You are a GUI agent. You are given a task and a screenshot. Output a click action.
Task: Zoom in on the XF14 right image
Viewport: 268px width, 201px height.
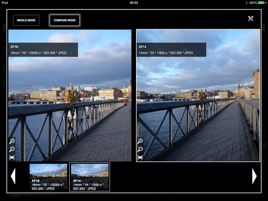[x=140, y=141]
